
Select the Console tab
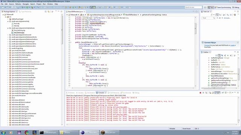tap(101, 93)
